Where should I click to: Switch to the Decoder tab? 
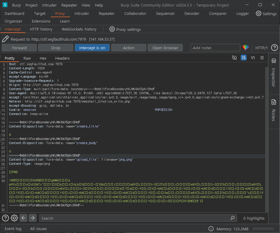click(x=192, y=13)
